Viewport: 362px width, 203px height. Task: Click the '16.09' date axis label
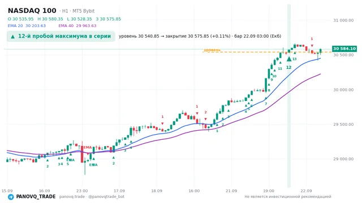point(44,191)
